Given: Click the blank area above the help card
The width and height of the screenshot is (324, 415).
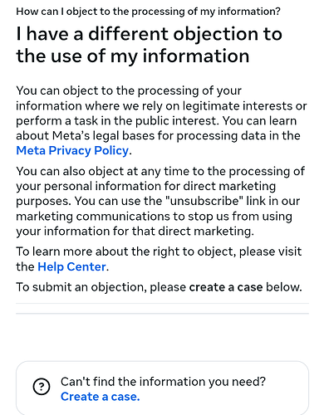Looking at the screenshot, I should point(162,338).
